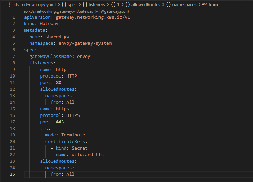Click the abc string icon before from breadcrumb
253x182 pixels.
coord(205,5)
